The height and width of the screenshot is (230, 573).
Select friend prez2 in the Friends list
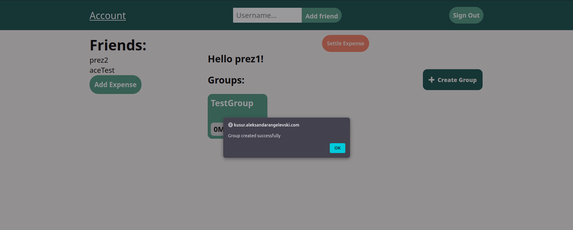(x=99, y=60)
